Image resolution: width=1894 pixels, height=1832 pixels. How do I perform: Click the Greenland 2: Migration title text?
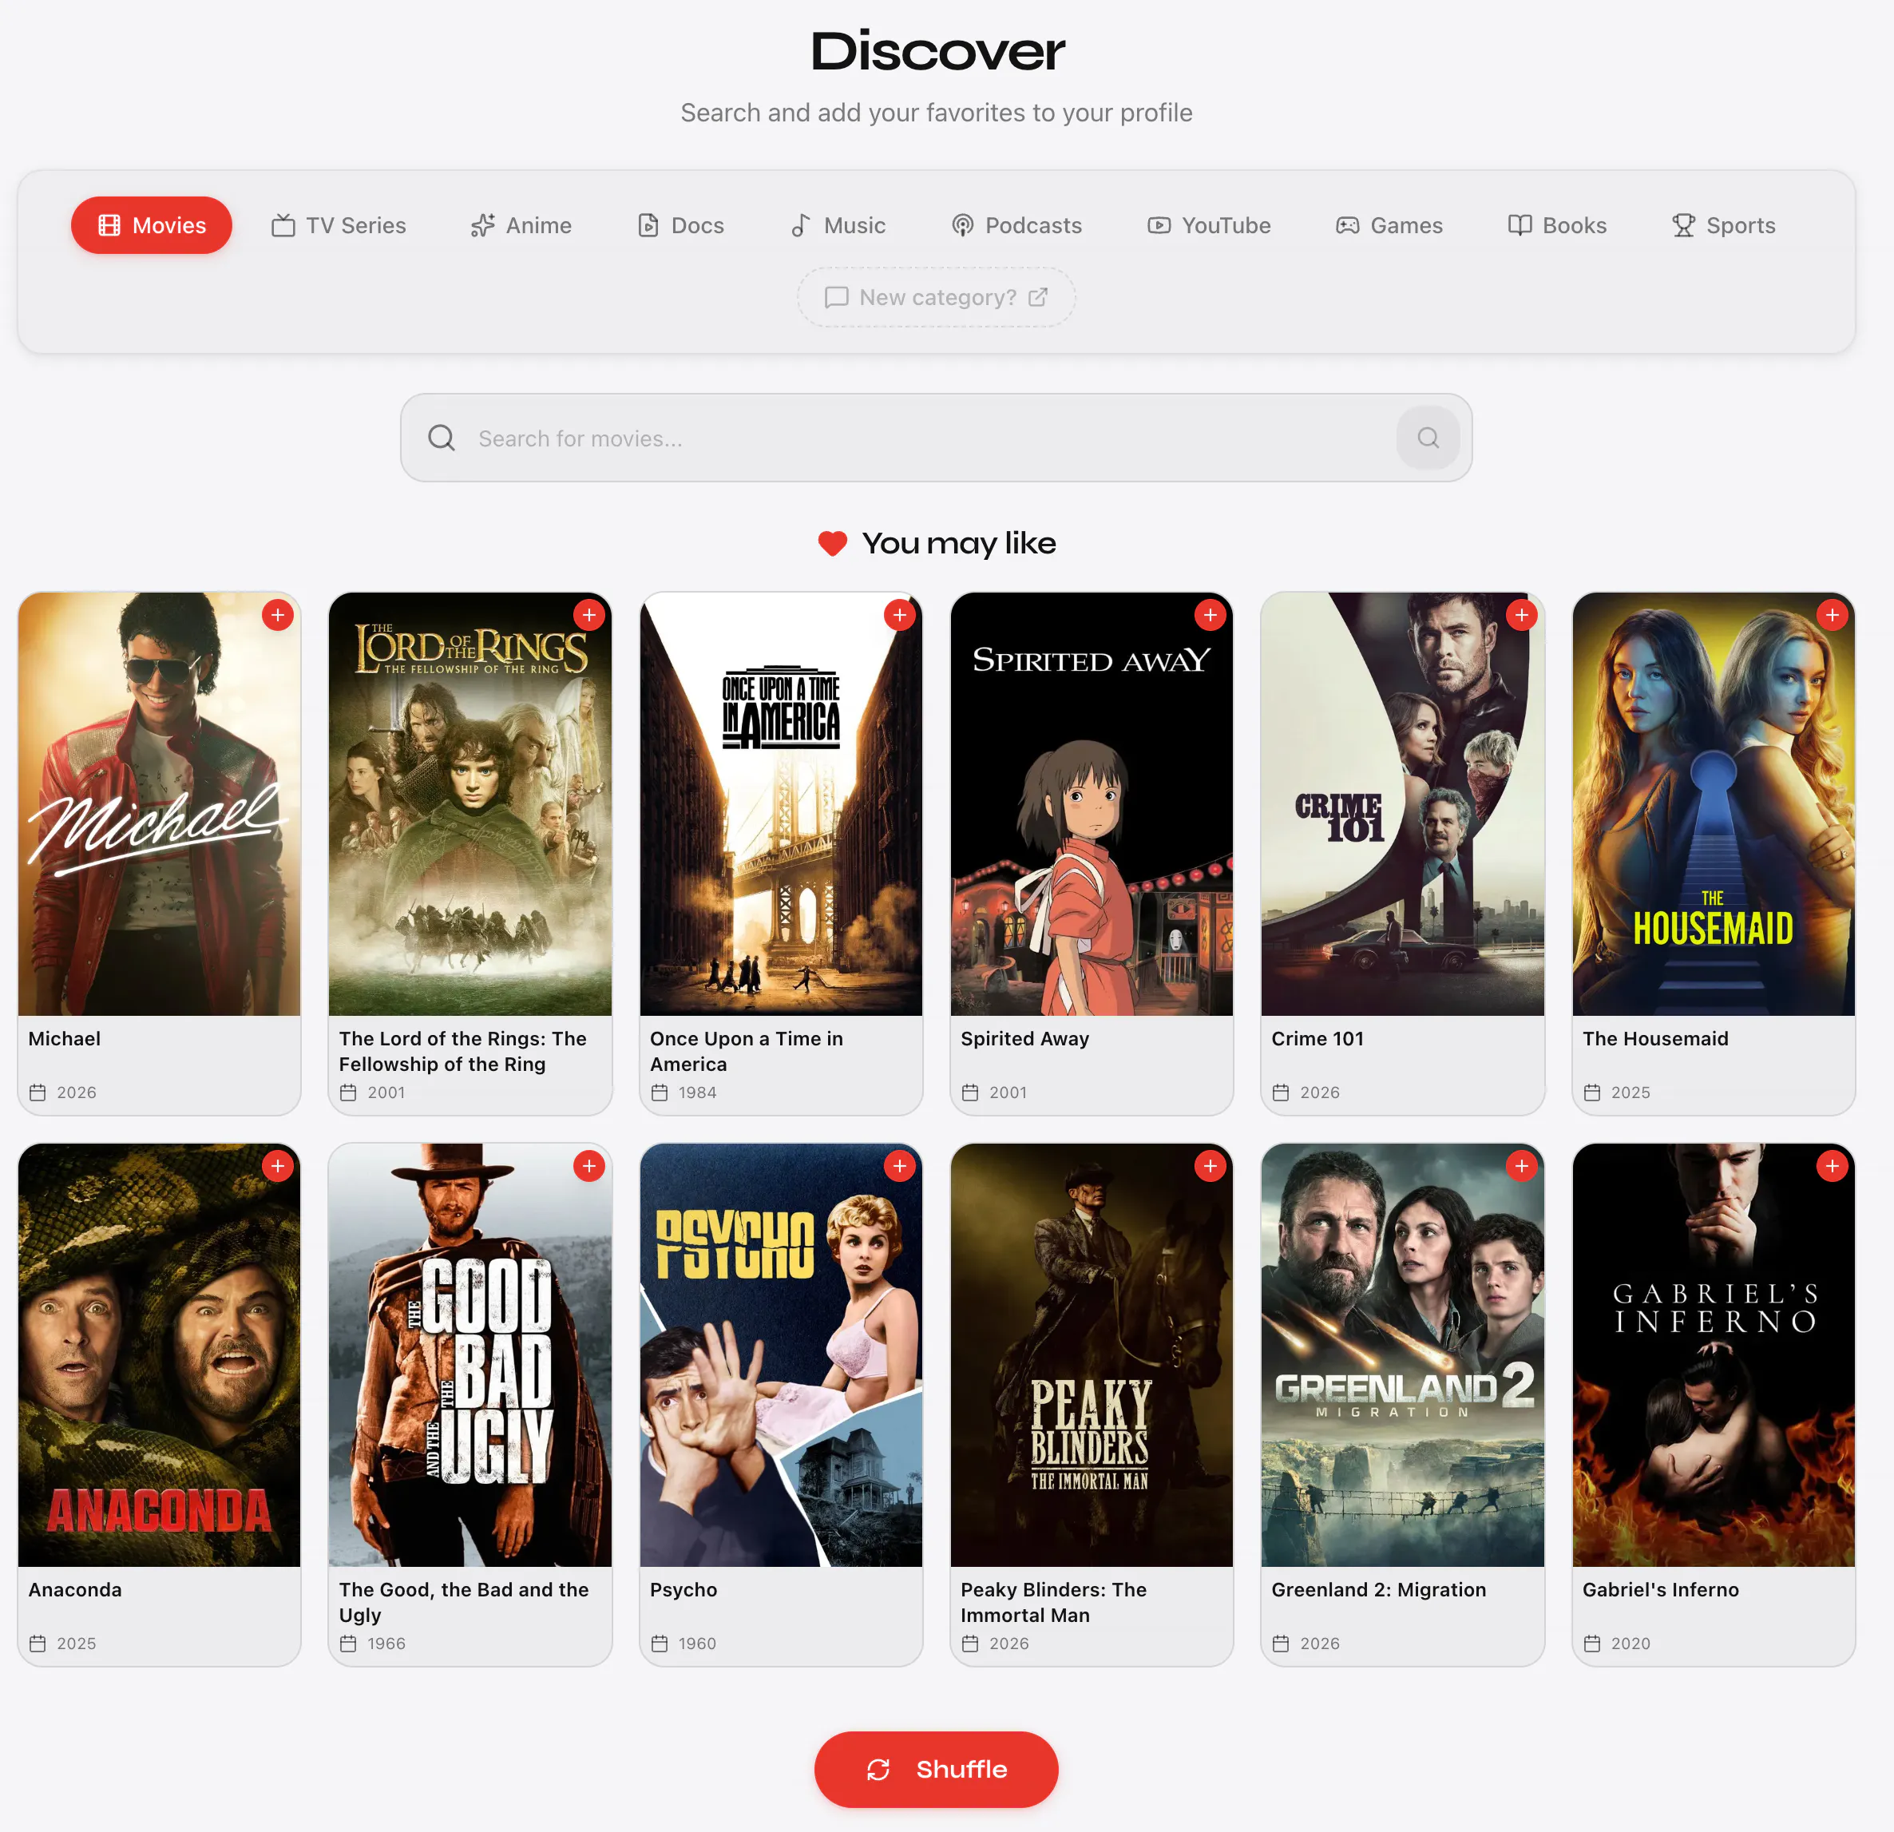[x=1379, y=1589]
